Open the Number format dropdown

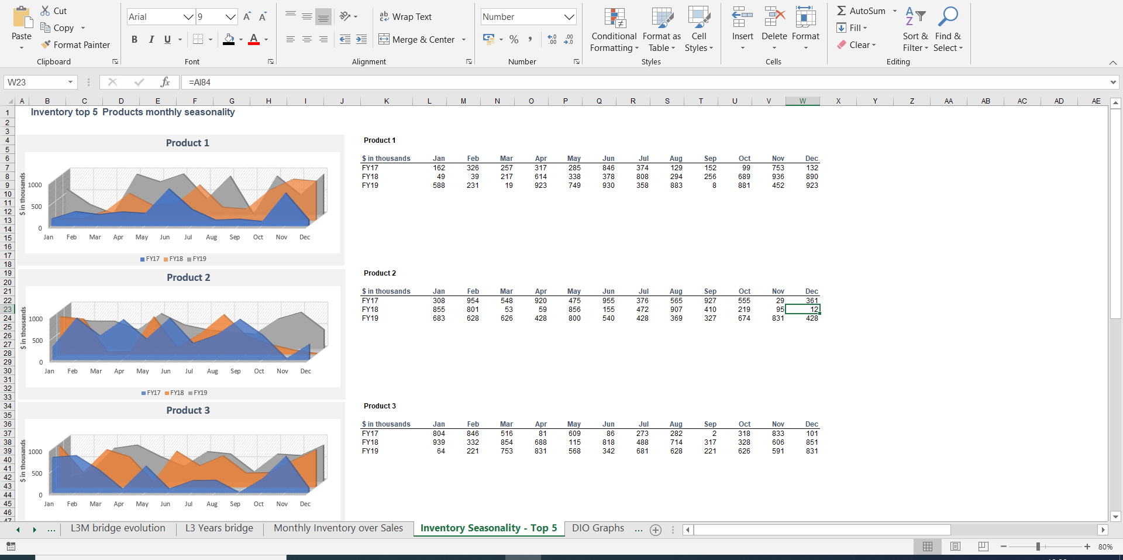pyautogui.click(x=569, y=17)
